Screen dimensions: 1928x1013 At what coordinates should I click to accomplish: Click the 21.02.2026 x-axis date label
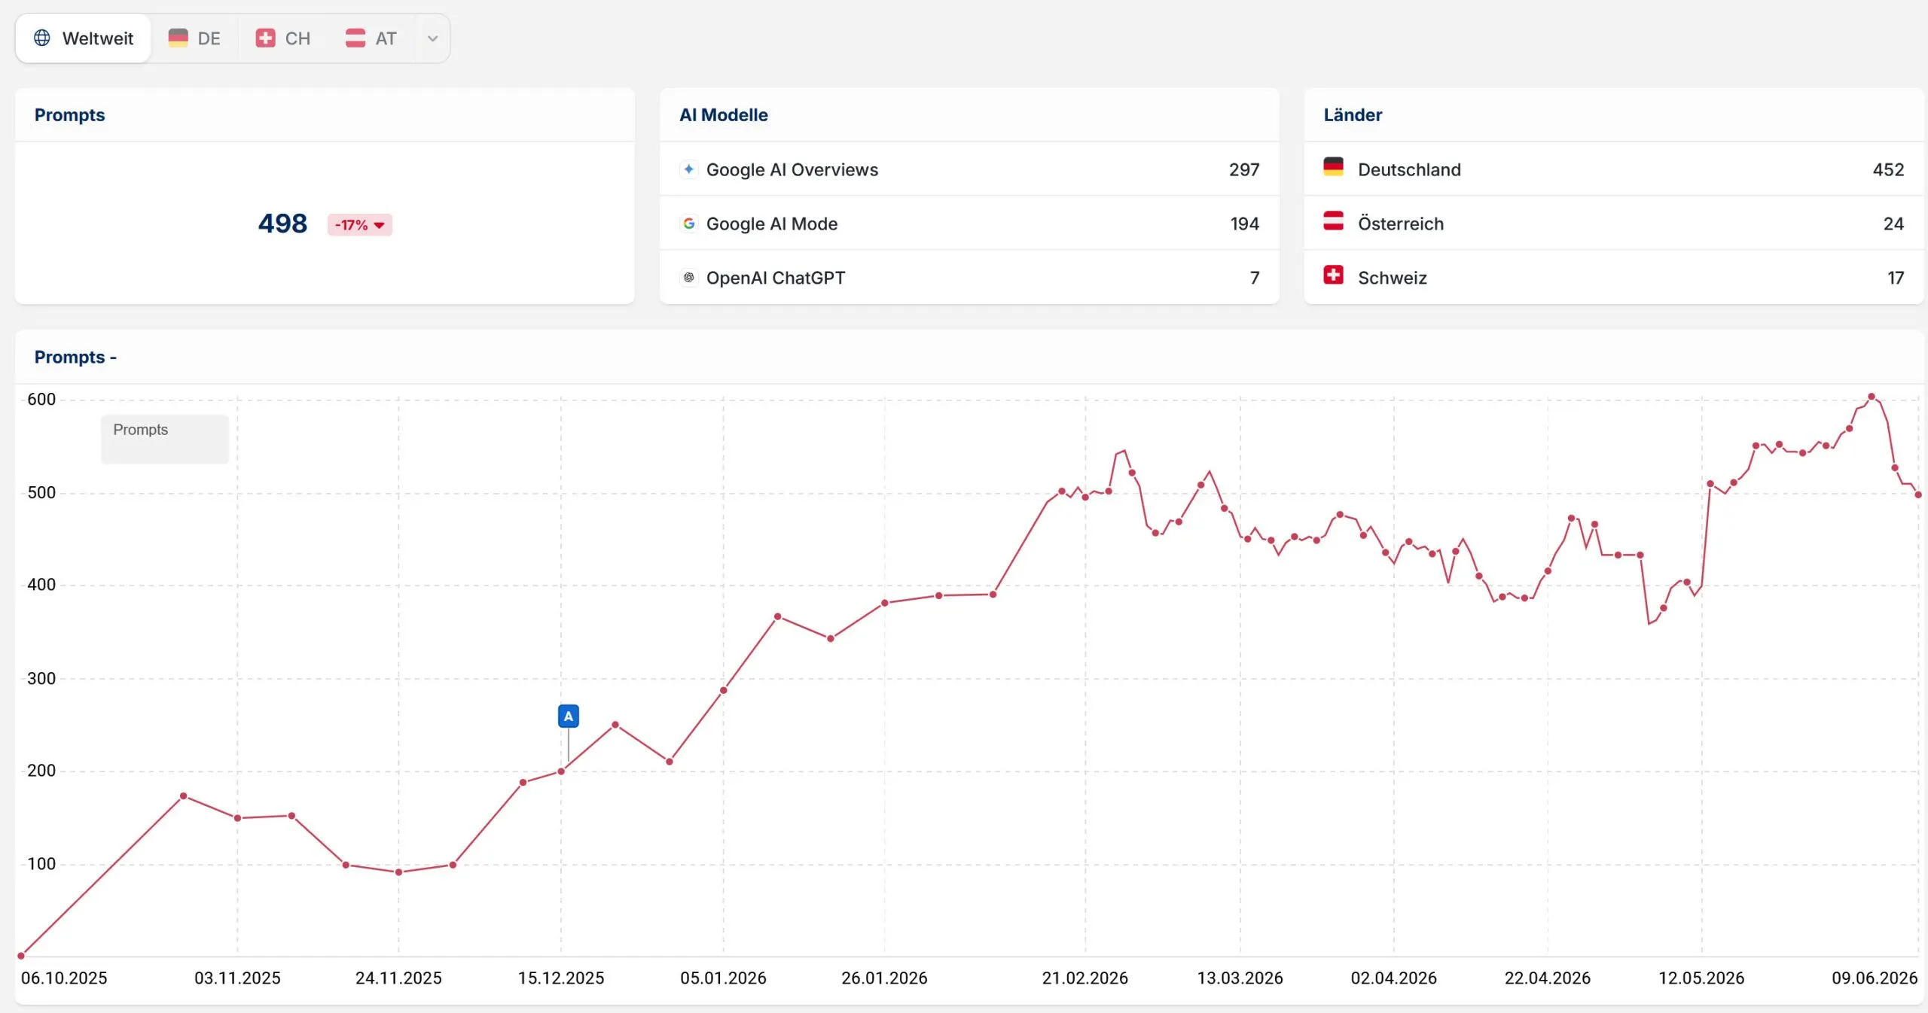tap(1085, 978)
